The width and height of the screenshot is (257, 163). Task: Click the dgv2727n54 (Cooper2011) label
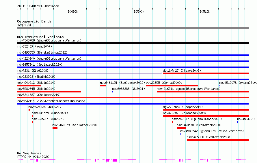[x=183, y=107]
